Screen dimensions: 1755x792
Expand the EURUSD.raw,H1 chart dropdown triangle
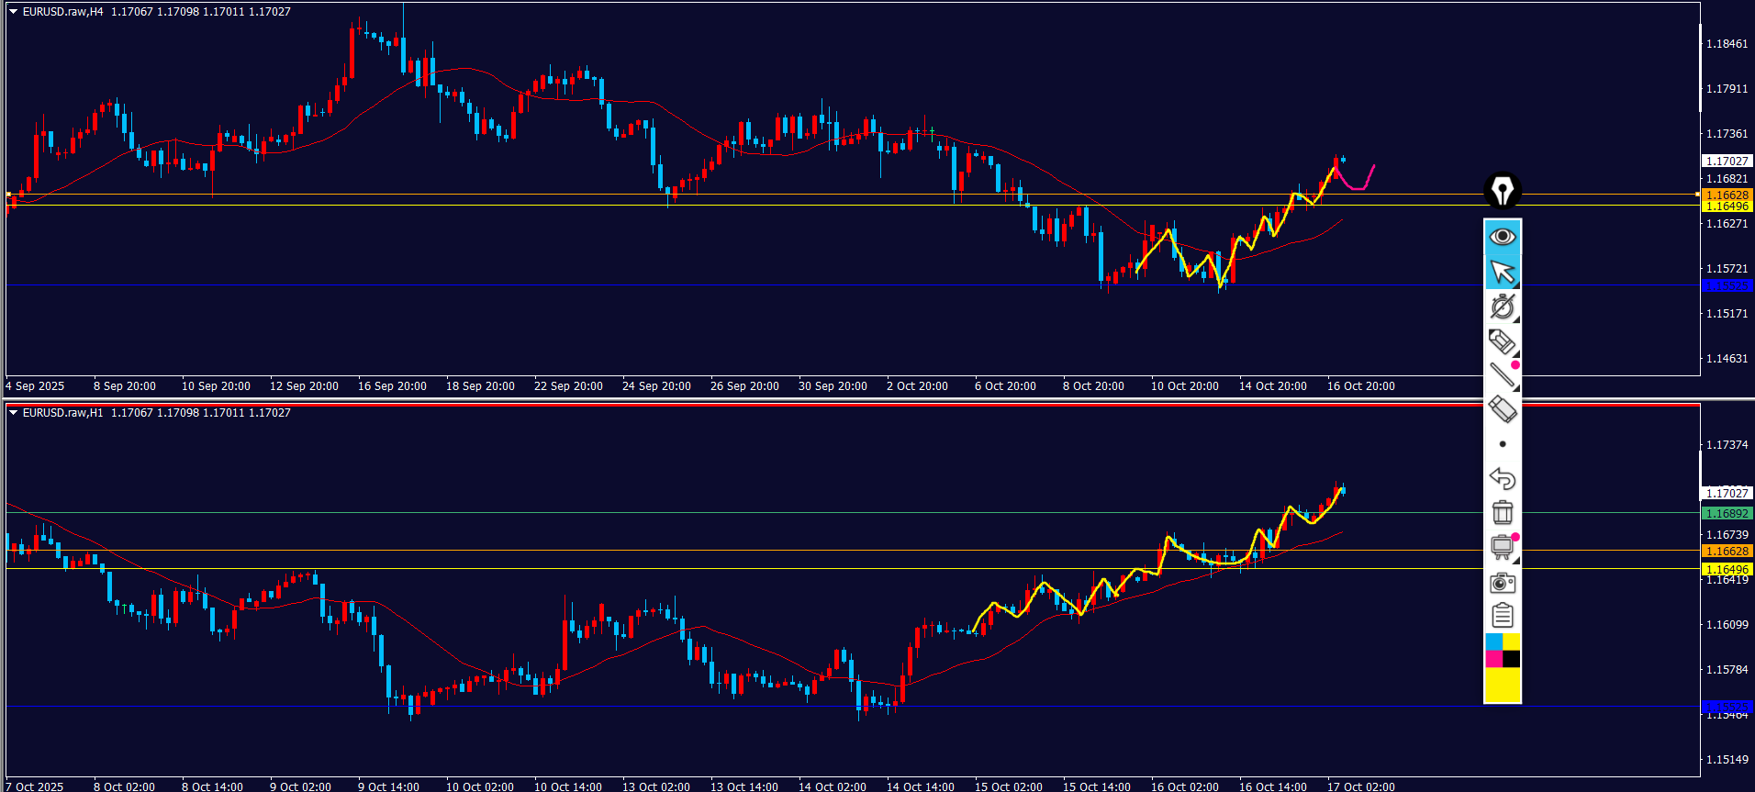coord(13,413)
